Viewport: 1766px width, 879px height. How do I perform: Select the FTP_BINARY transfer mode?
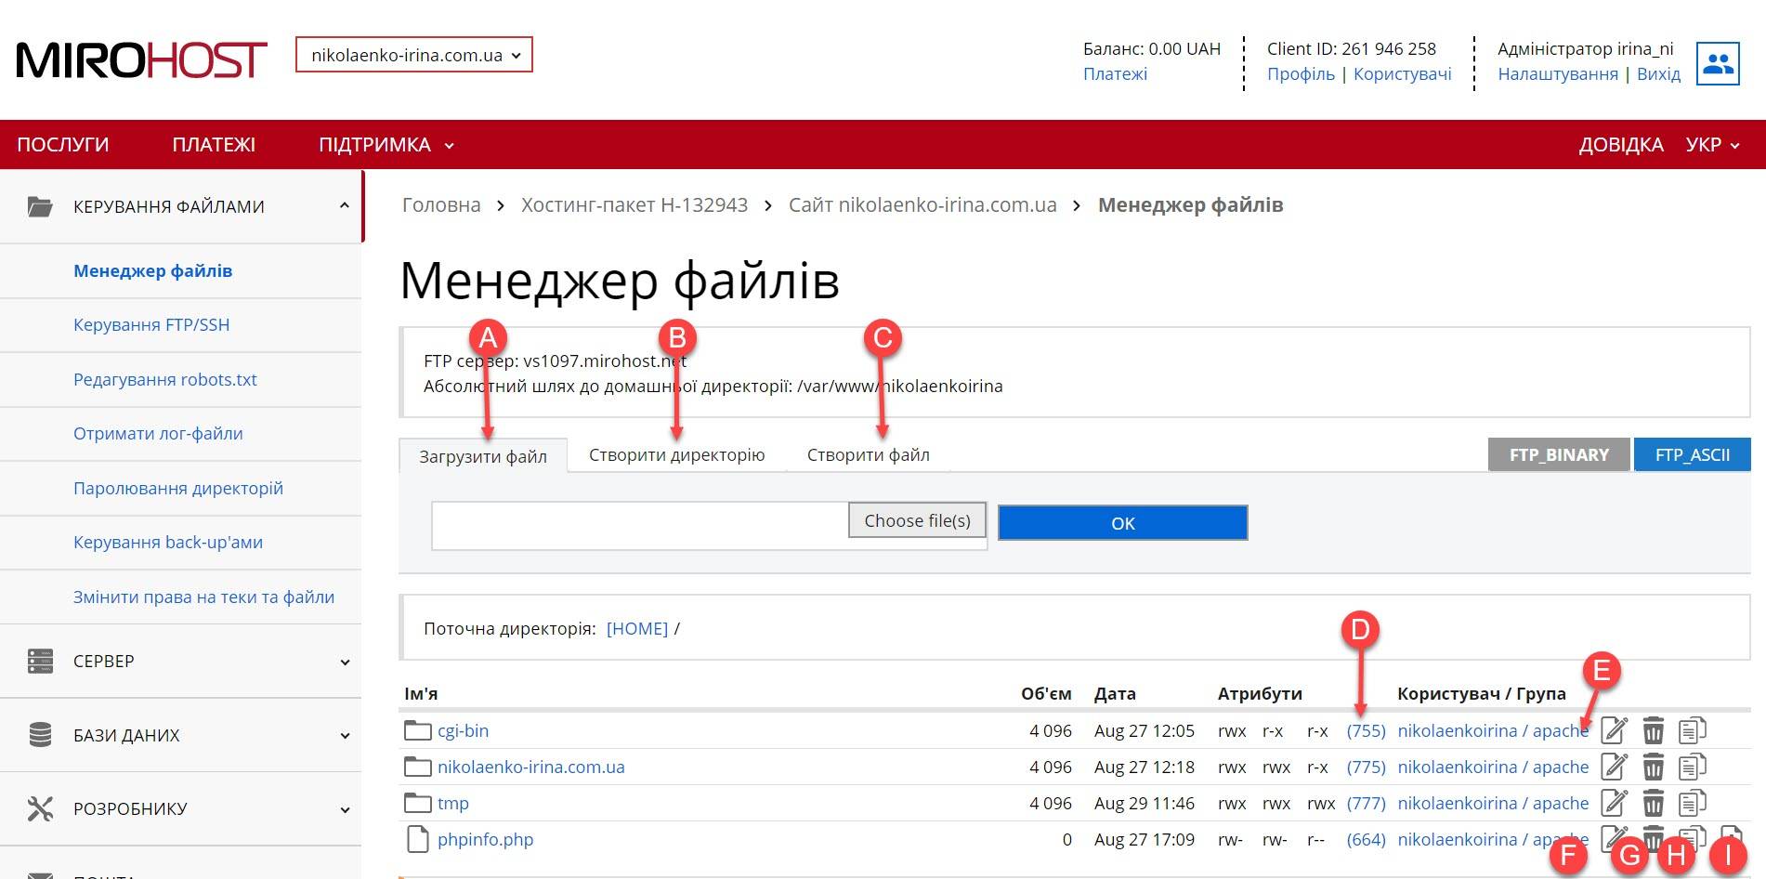[1559, 454]
